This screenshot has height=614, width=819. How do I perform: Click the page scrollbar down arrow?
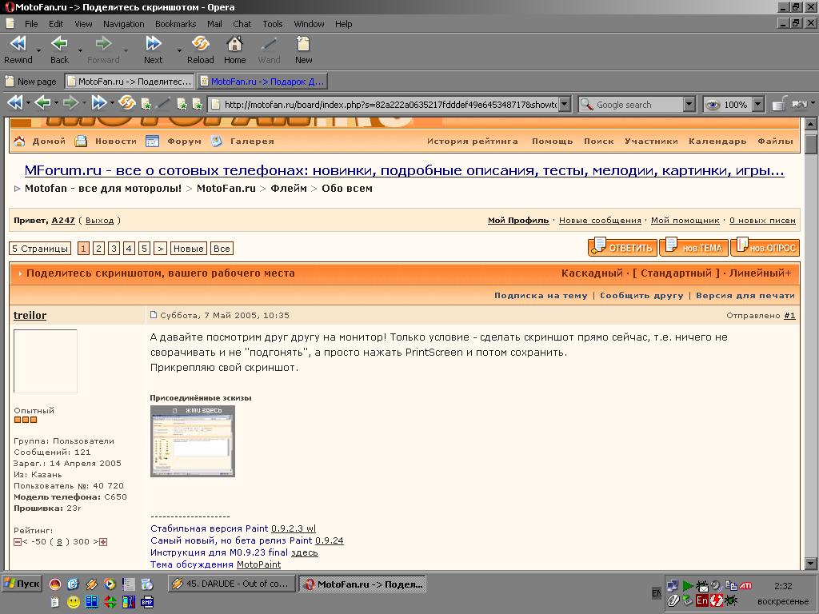811,564
